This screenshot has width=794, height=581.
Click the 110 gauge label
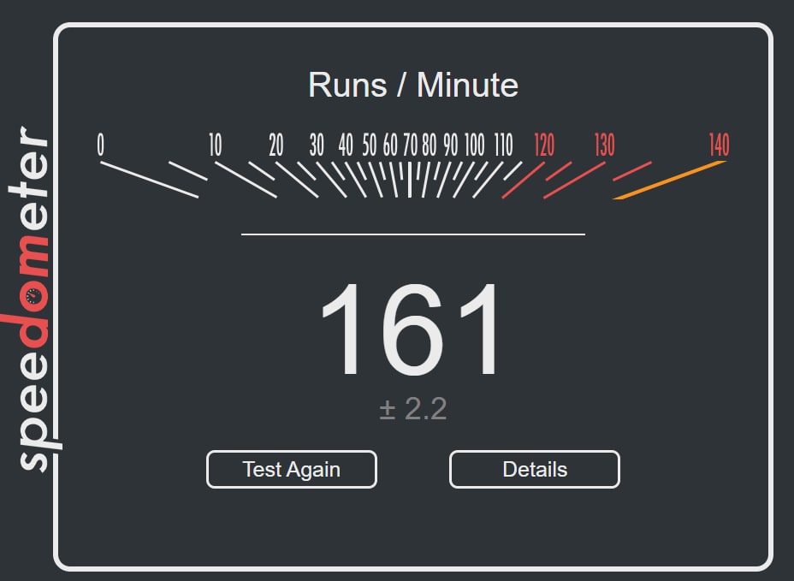tap(504, 145)
